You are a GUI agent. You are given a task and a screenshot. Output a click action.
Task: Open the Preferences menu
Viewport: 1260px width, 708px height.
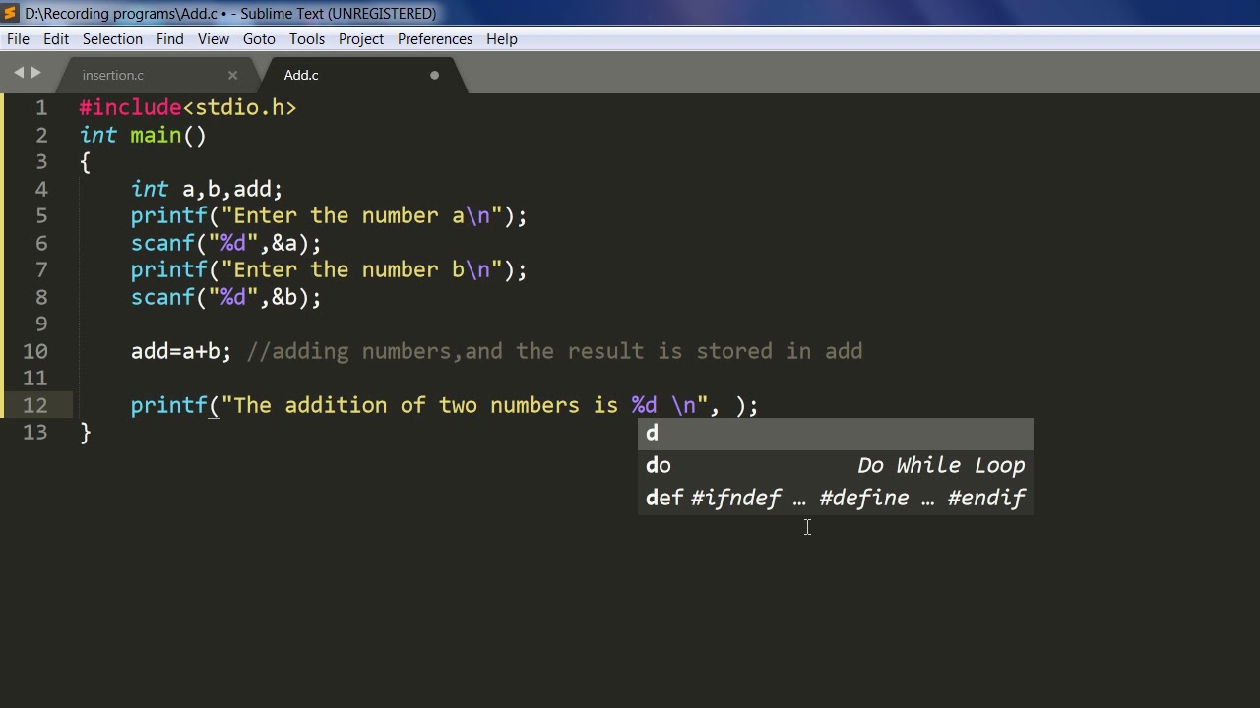[434, 39]
